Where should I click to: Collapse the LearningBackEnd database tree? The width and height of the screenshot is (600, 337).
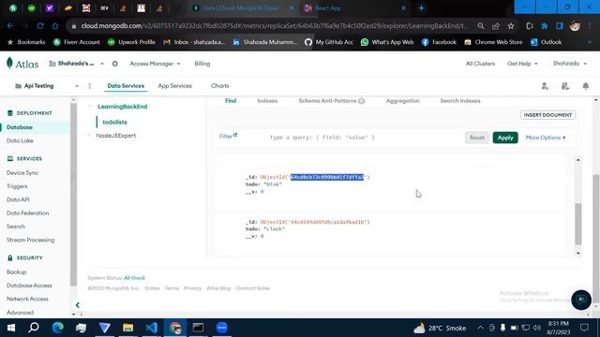tap(90, 106)
